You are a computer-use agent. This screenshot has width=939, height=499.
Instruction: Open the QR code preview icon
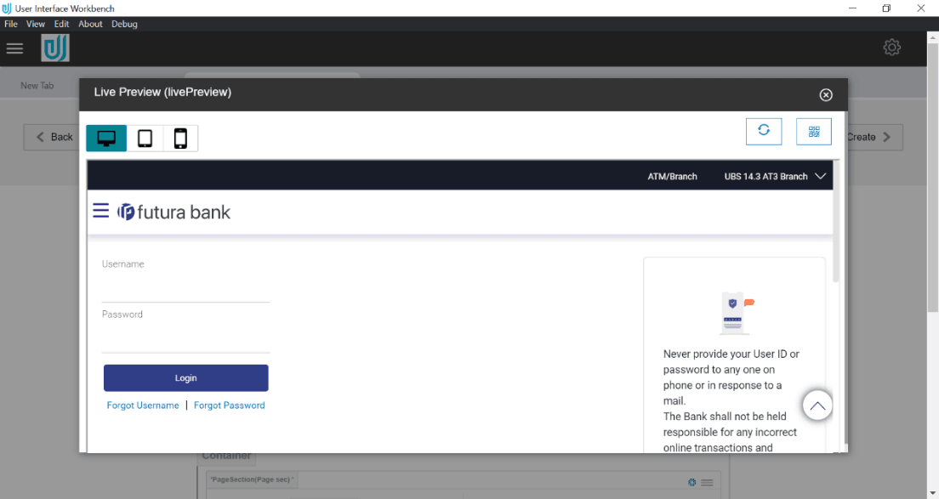click(813, 131)
